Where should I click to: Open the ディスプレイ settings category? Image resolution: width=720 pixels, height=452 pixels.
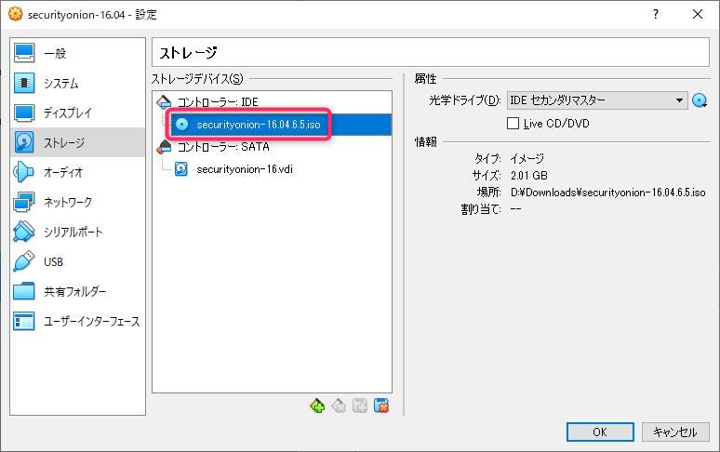click(x=77, y=113)
